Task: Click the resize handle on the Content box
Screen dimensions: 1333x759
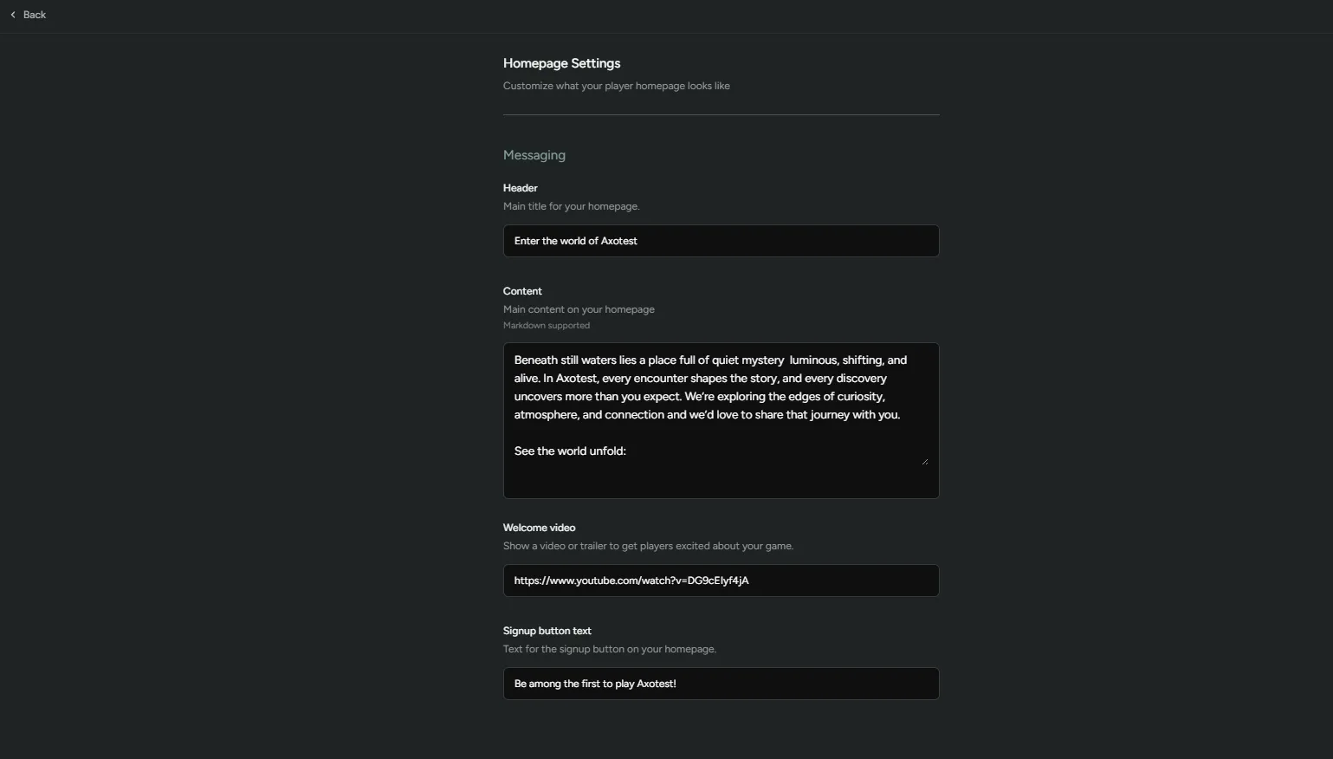Action: [x=924, y=460]
